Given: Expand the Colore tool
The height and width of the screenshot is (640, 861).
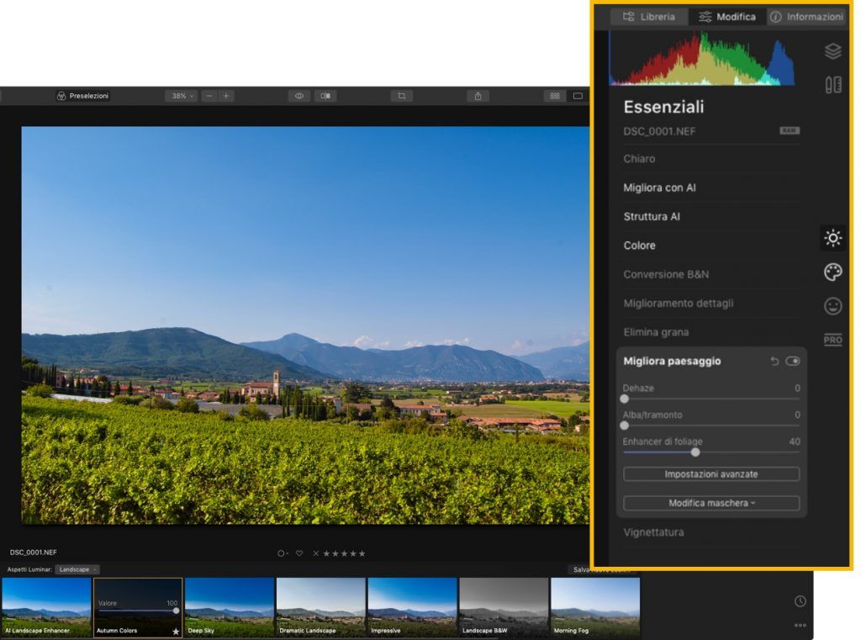Looking at the screenshot, I should pos(711,246).
